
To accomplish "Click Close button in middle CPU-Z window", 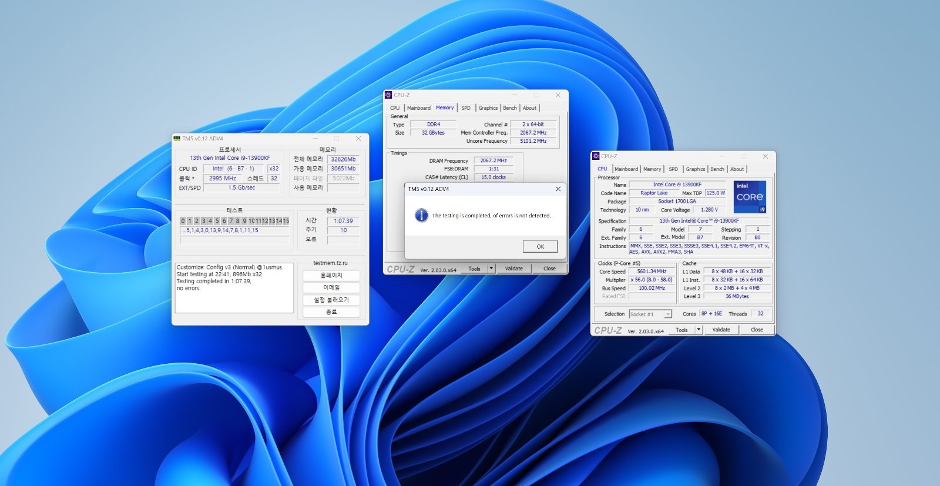I will coord(549,269).
